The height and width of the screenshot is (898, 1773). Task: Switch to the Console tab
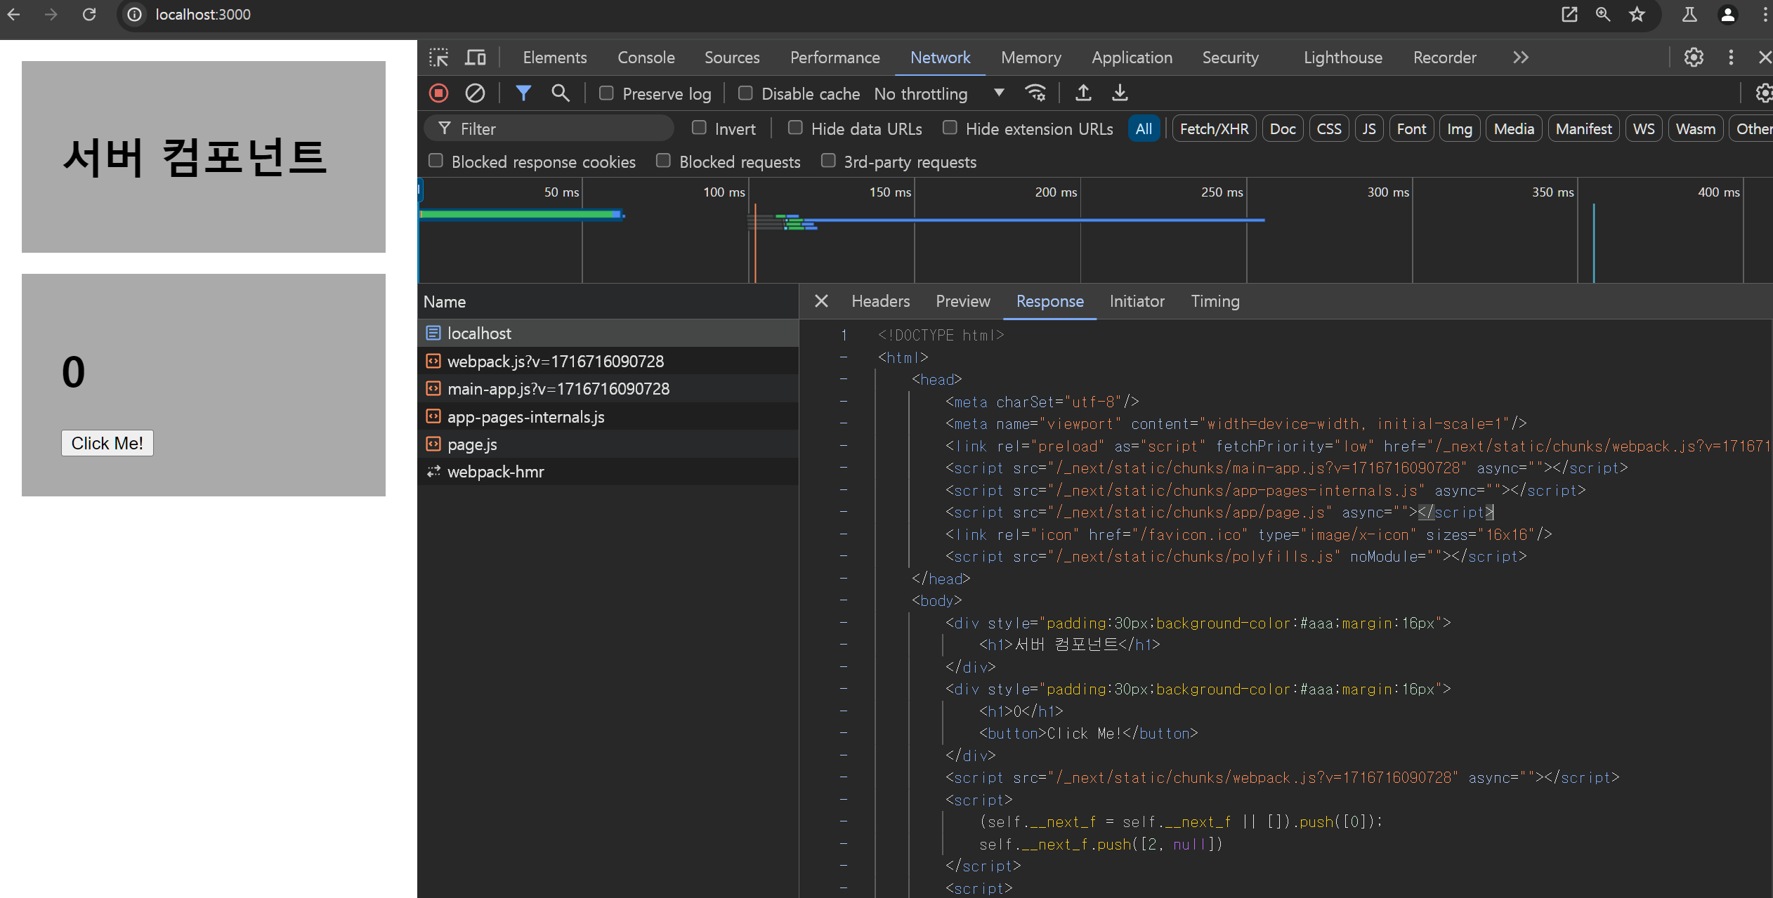tap(646, 58)
